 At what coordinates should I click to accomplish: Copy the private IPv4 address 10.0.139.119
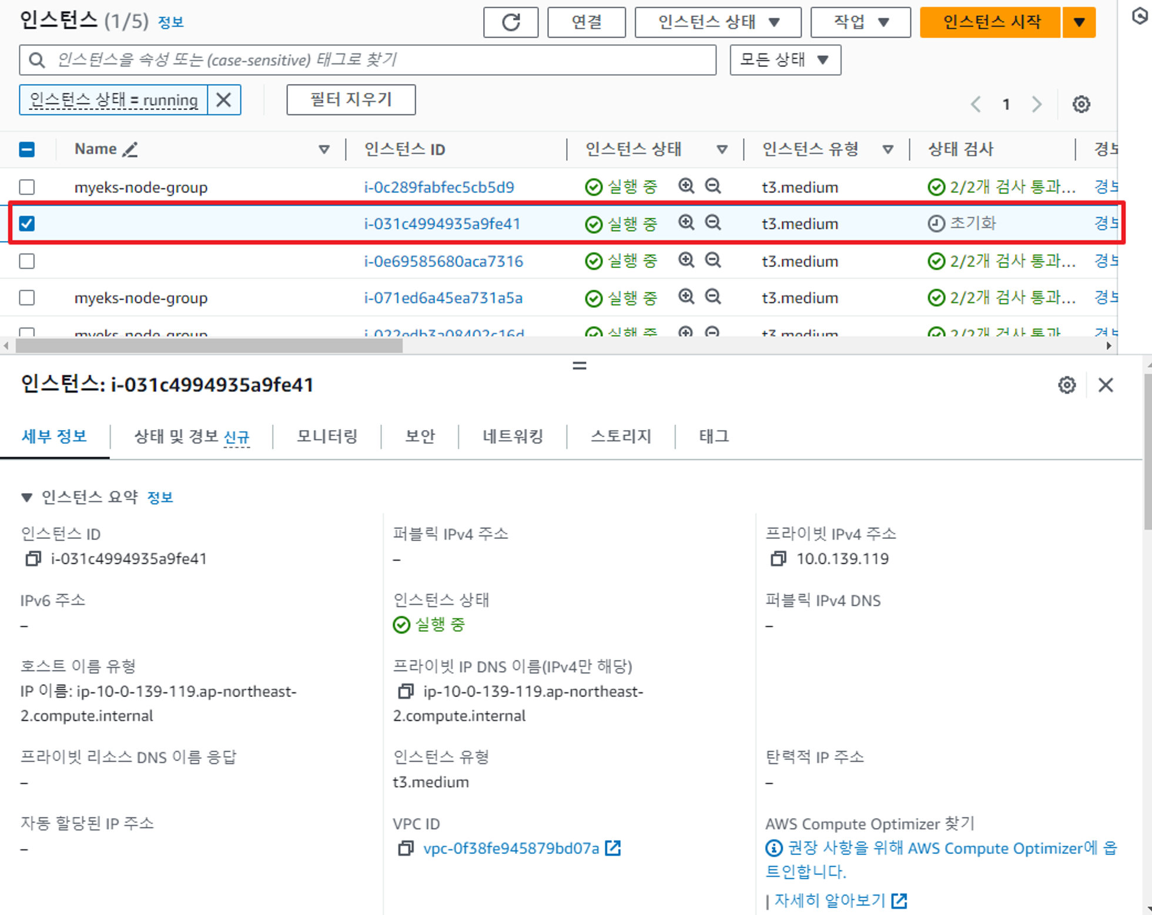coord(778,559)
